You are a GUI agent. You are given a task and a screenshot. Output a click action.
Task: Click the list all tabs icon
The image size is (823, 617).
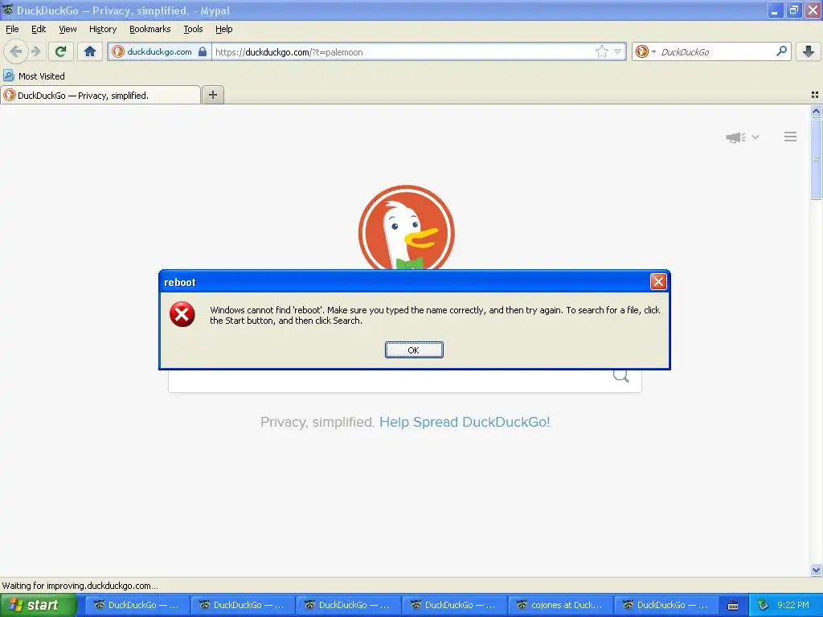coord(815,95)
